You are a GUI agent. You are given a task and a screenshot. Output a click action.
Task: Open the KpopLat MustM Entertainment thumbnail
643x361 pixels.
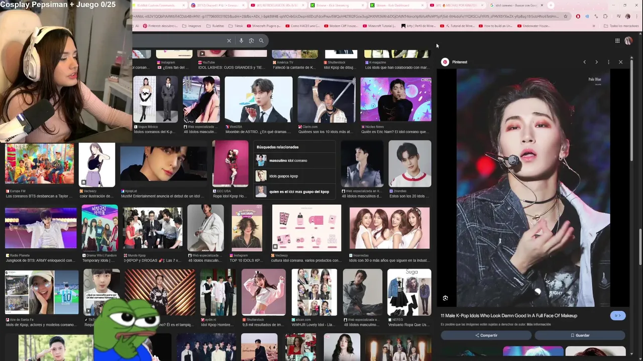164,164
